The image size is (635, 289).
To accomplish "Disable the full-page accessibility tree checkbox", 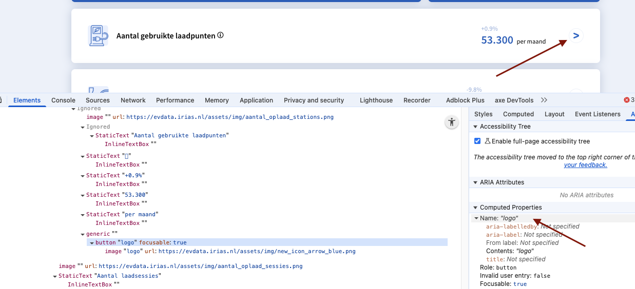I will coord(477,141).
